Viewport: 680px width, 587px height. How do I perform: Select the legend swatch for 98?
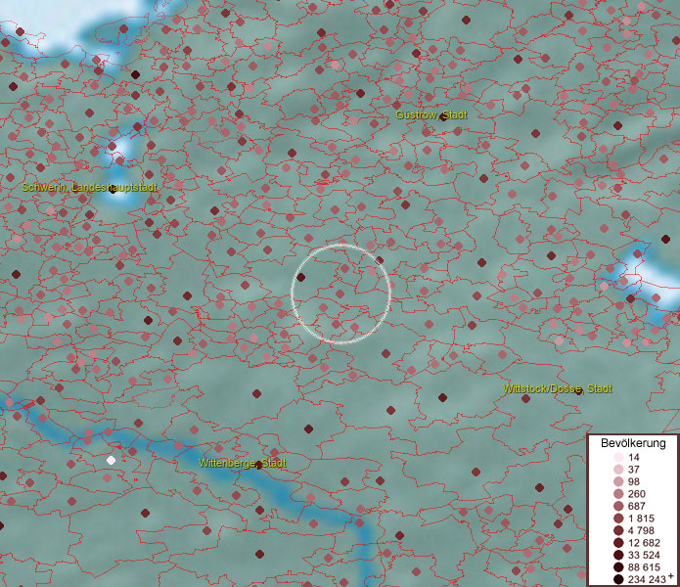pos(618,482)
